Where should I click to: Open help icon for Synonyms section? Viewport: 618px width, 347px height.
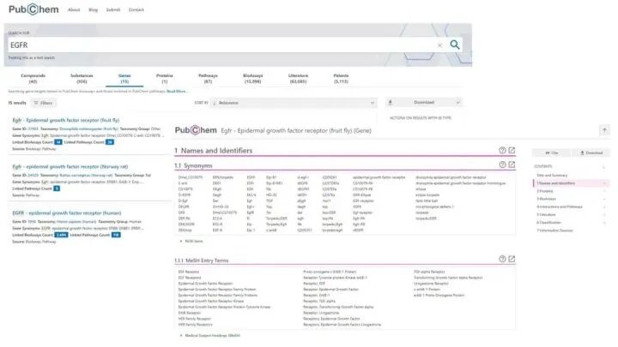point(502,165)
